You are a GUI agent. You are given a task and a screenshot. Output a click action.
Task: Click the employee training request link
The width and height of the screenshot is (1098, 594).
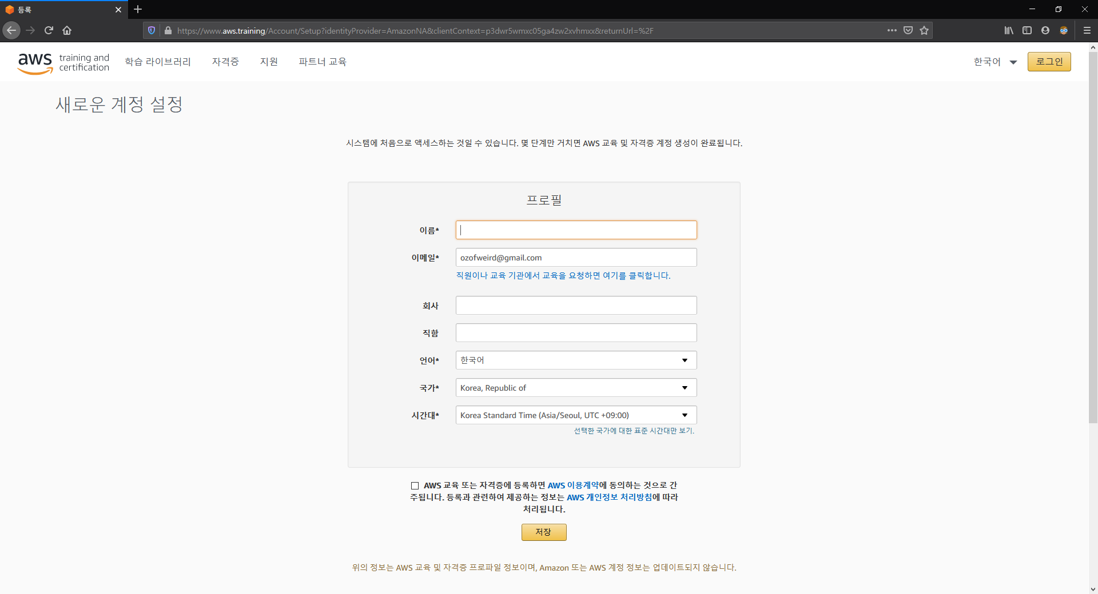coord(563,276)
